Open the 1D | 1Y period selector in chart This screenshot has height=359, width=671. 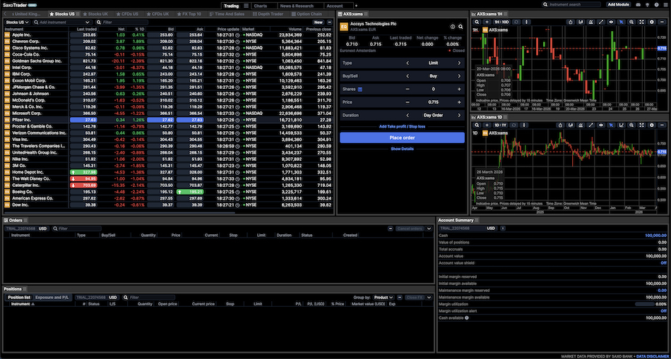[x=500, y=125]
